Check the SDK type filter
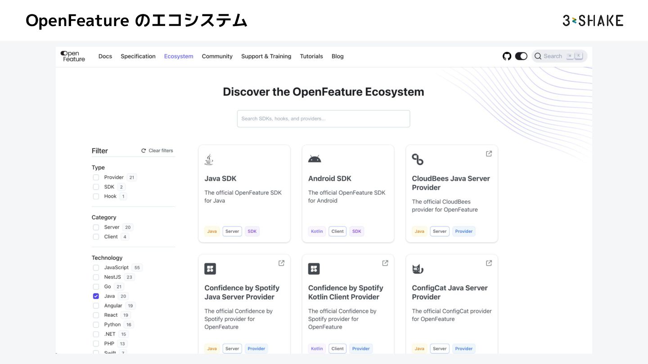Screen dimensions: 648x364 pyautogui.click(x=96, y=187)
